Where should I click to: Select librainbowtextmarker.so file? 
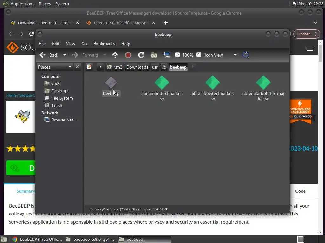[213, 88]
